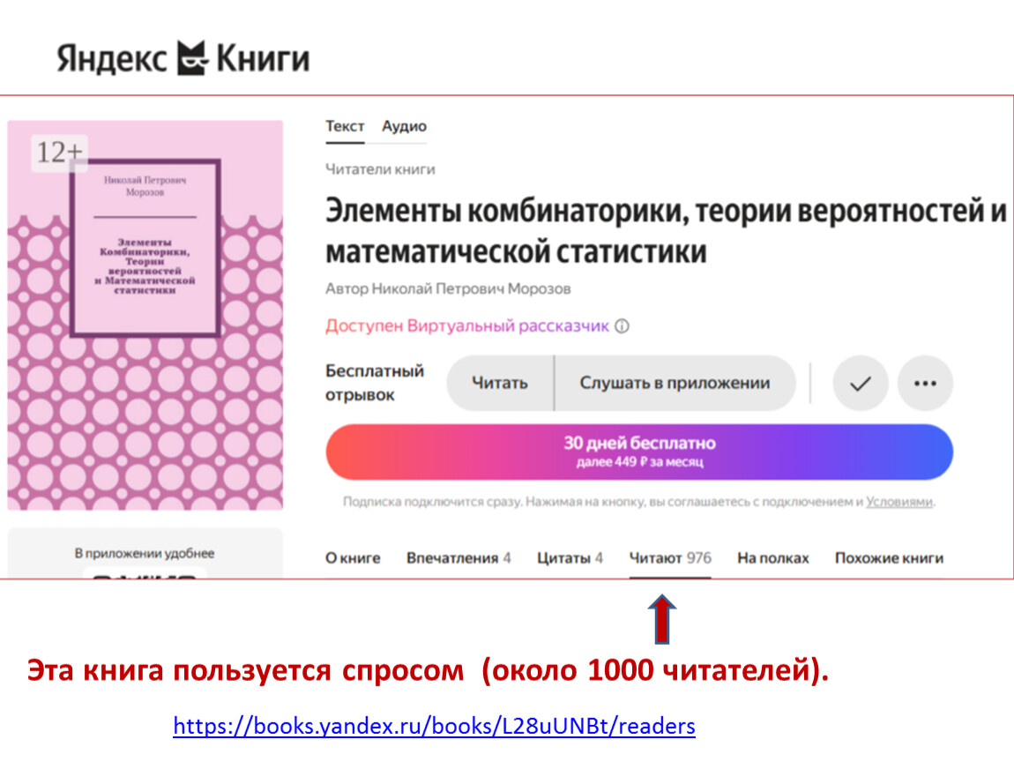Click the Читать button

point(500,383)
